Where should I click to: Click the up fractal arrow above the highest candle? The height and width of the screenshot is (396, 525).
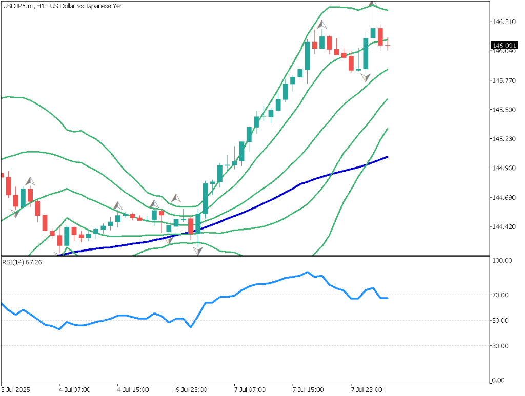tap(373, 4)
